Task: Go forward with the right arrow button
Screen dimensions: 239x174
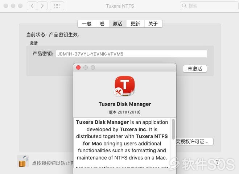Action: pos(42,6)
